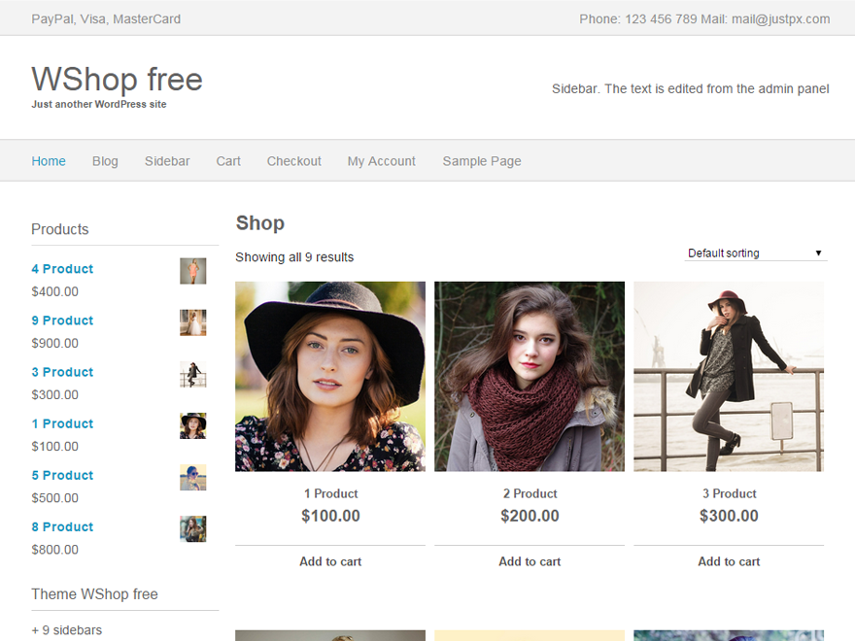Open the Sidebar menu item

click(167, 161)
